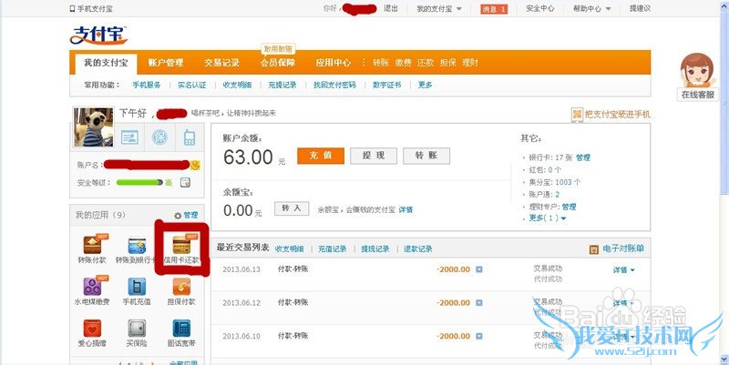Image resolution: width=729 pixels, height=365 pixels.
Task: Open the 安全中心 link
Action: (539, 8)
